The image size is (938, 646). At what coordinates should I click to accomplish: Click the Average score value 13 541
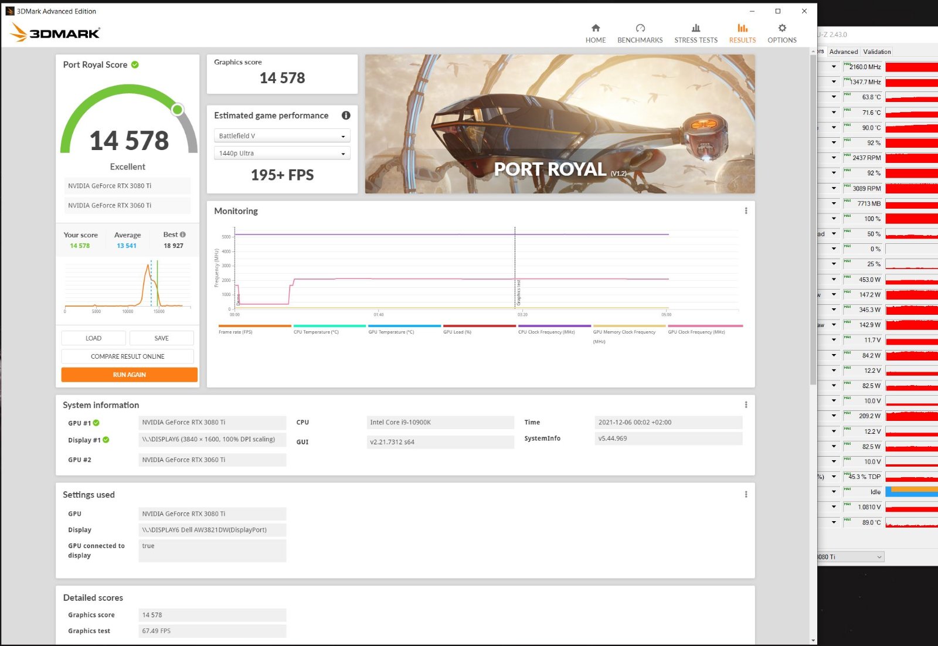(x=127, y=246)
